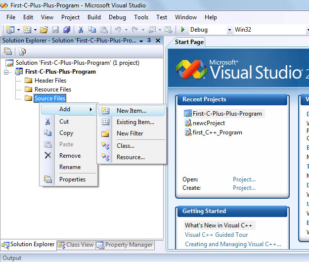Open the Debug menu
This screenshot has width=309, height=262.
tap(117, 17)
